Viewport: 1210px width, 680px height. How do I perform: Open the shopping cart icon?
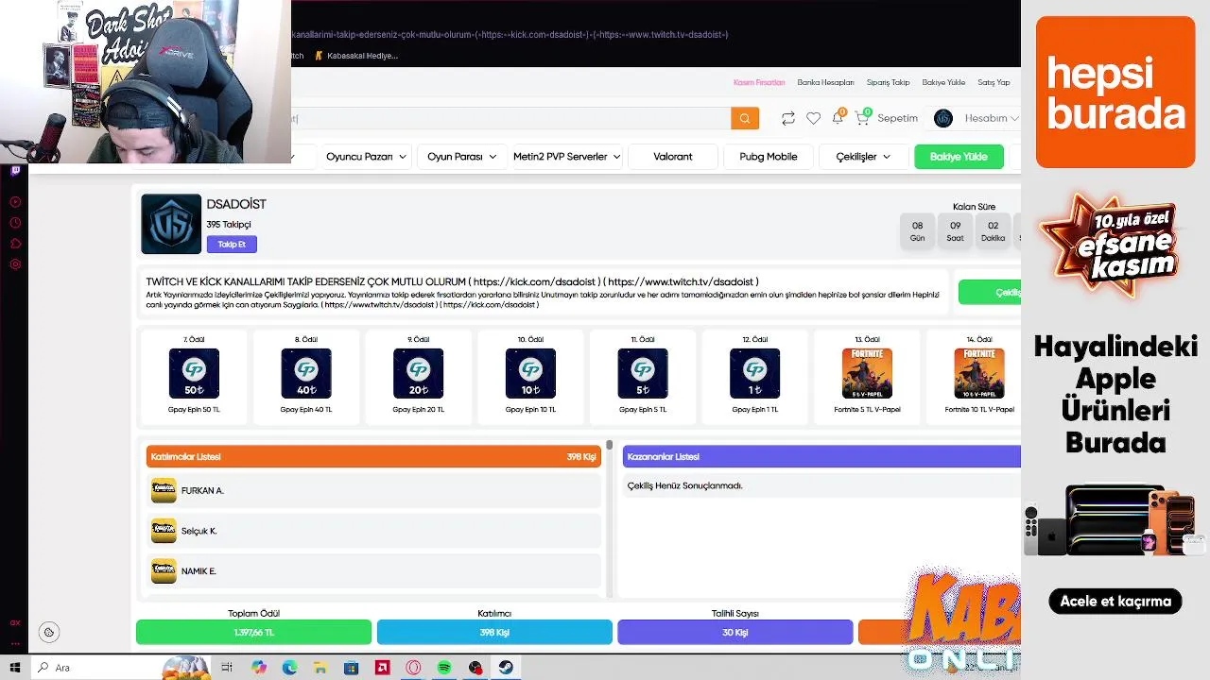pos(862,118)
